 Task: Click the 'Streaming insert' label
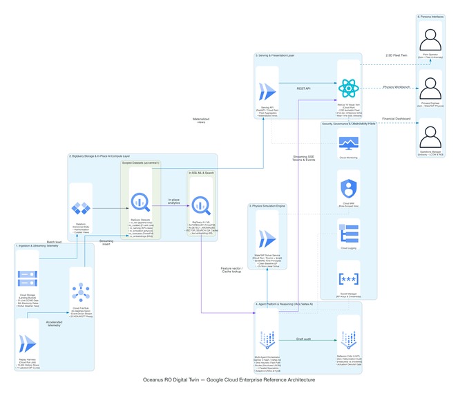click(x=106, y=243)
